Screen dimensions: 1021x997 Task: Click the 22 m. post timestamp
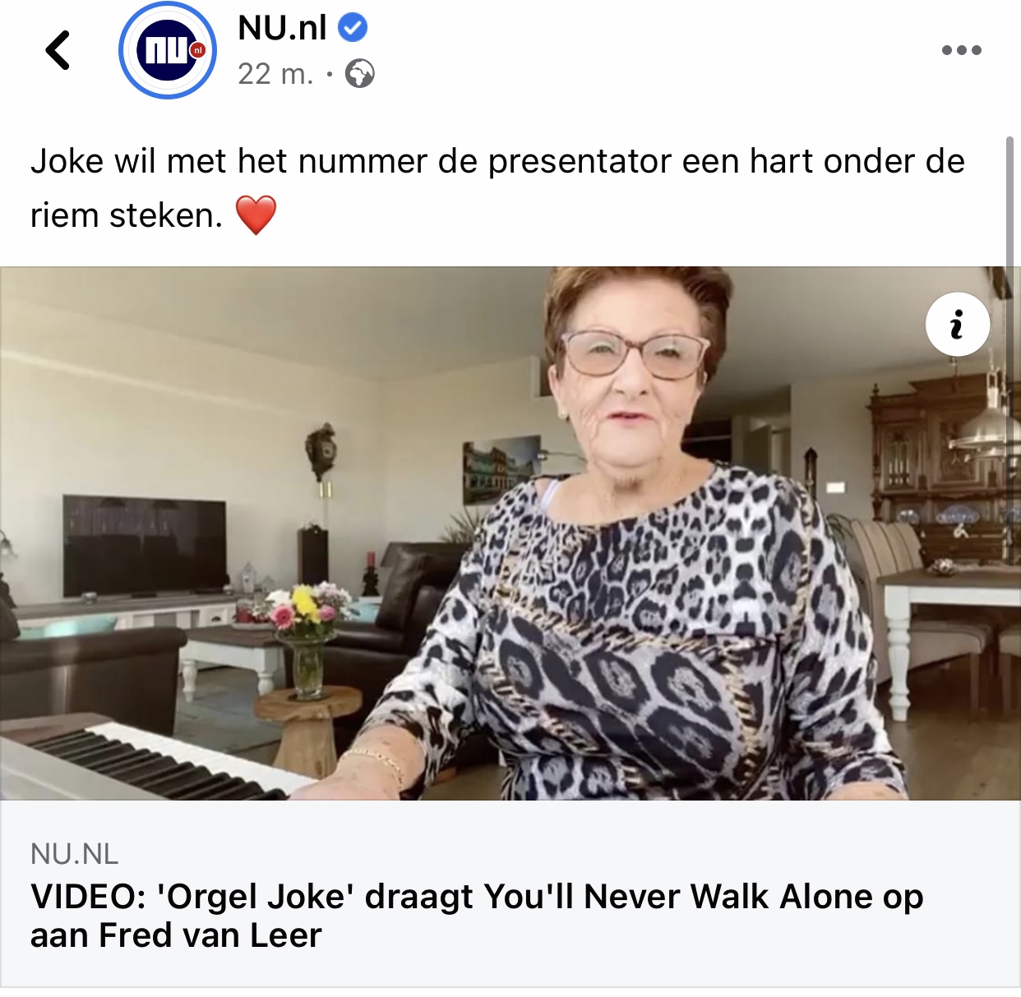pyautogui.click(x=275, y=74)
